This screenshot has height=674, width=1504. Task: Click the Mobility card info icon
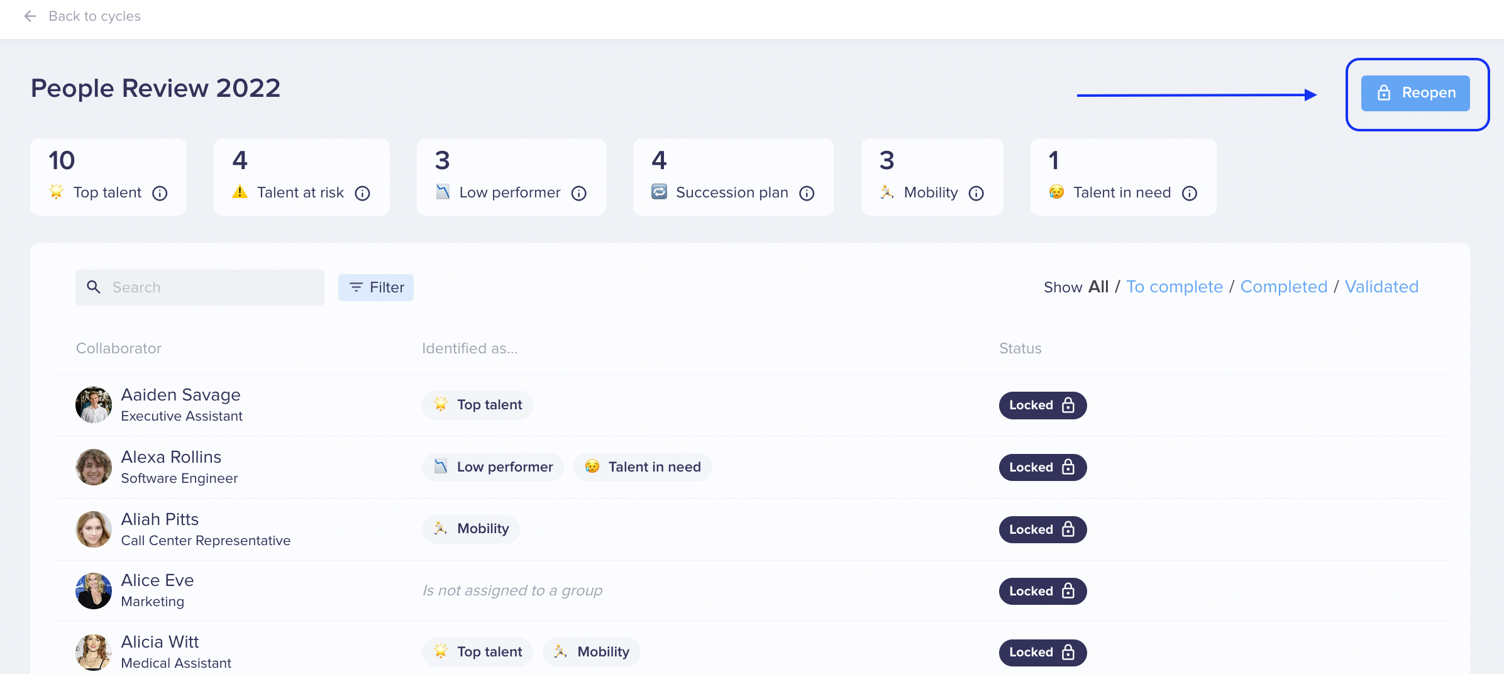[976, 193]
